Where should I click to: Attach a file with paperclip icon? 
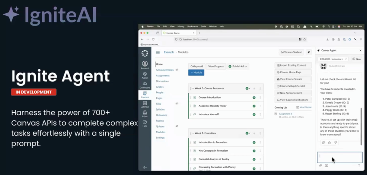click(x=321, y=165)
